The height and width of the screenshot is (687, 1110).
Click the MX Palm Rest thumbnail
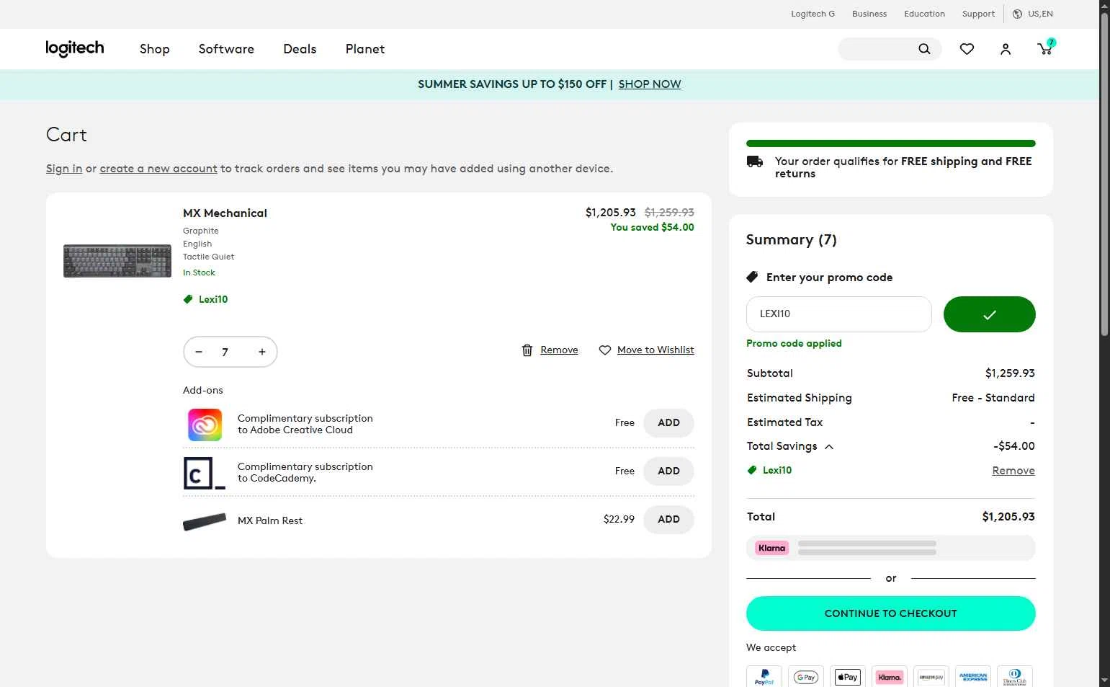click(205, 521)
